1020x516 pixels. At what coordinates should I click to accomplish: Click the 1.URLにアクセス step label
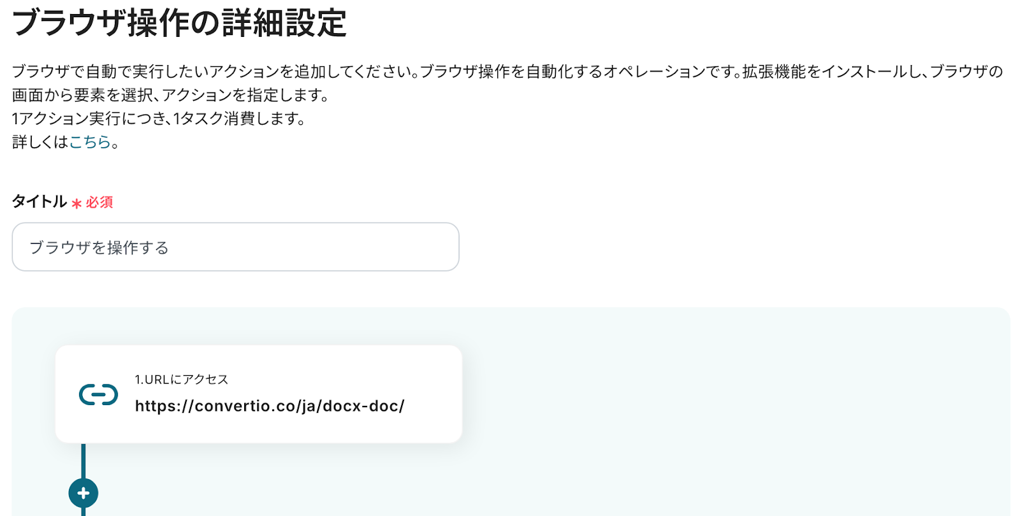182,379
